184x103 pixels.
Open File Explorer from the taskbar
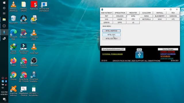4,19
